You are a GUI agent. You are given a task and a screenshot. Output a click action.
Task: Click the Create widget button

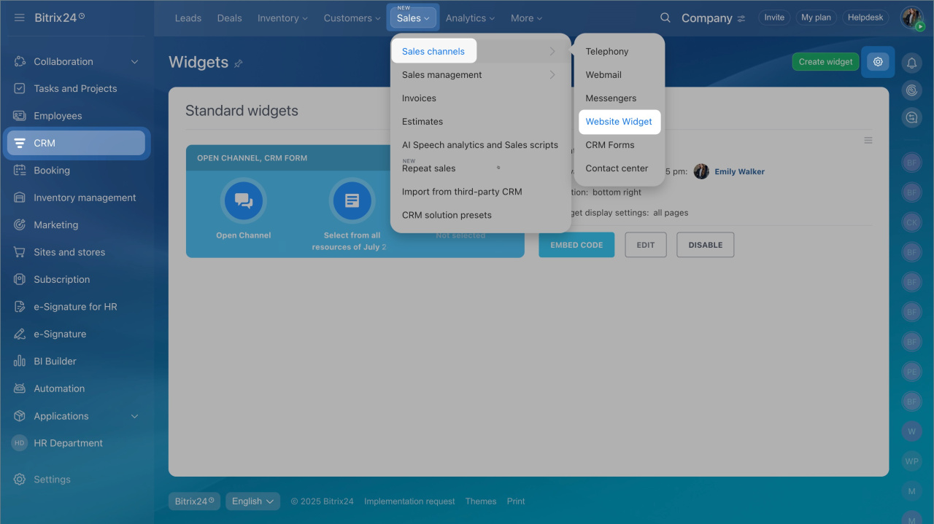825,62
